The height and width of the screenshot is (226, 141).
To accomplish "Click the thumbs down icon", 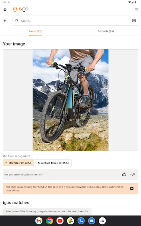I will [x=132, y=175].
